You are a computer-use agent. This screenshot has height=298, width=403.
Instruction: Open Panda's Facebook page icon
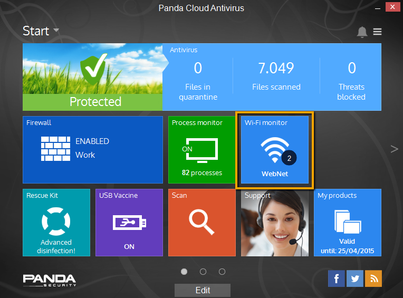point(337,278)
